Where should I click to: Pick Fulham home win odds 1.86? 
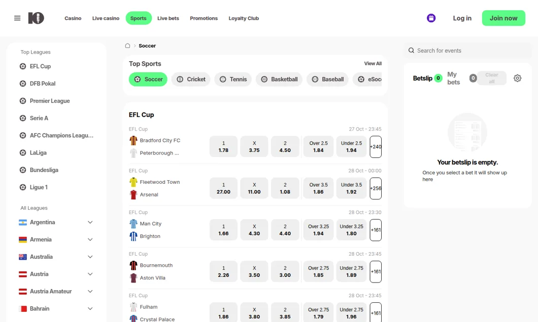[x=223, y=312]
